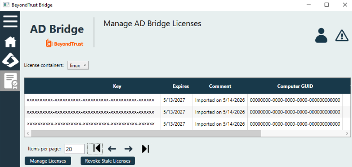352x167 pixels.
Task: Sort by Computer GUID column header
Action: [295, 86]
